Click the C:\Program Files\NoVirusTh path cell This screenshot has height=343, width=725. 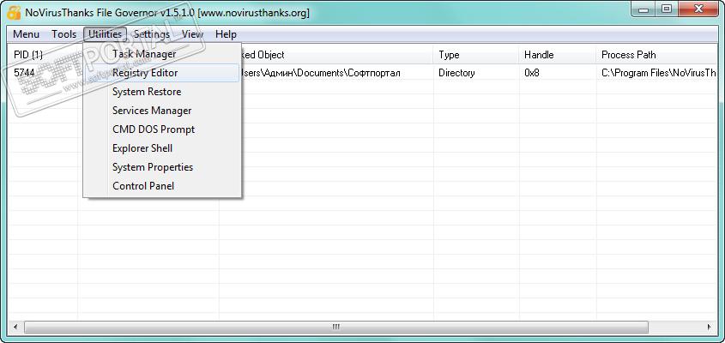659,73
